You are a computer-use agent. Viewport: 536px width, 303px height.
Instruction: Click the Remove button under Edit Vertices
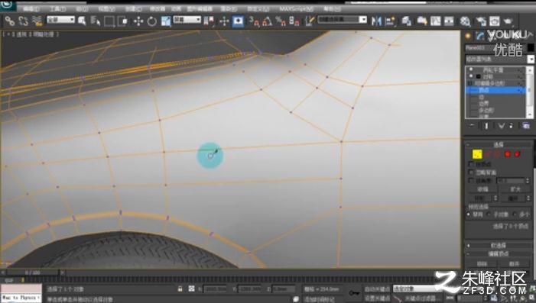[482, 264]
